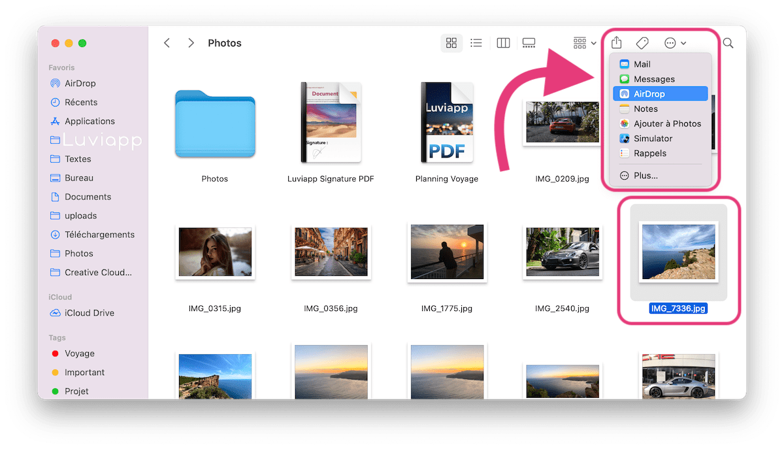Choose Mail in share menu
This screenshot has width=784, height=449.
[661, 64]
